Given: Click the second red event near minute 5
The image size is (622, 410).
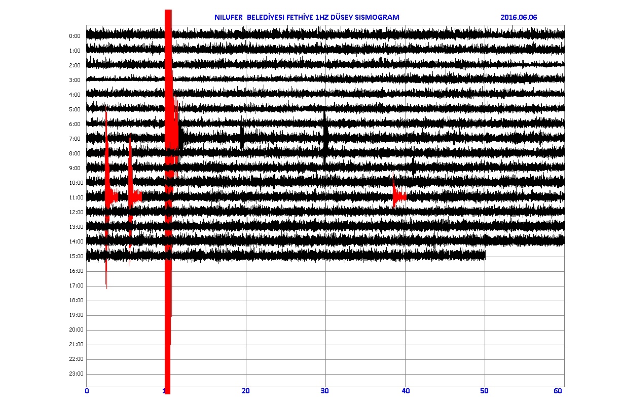Looking at the screenshot, I should click(x=133, y=196).
